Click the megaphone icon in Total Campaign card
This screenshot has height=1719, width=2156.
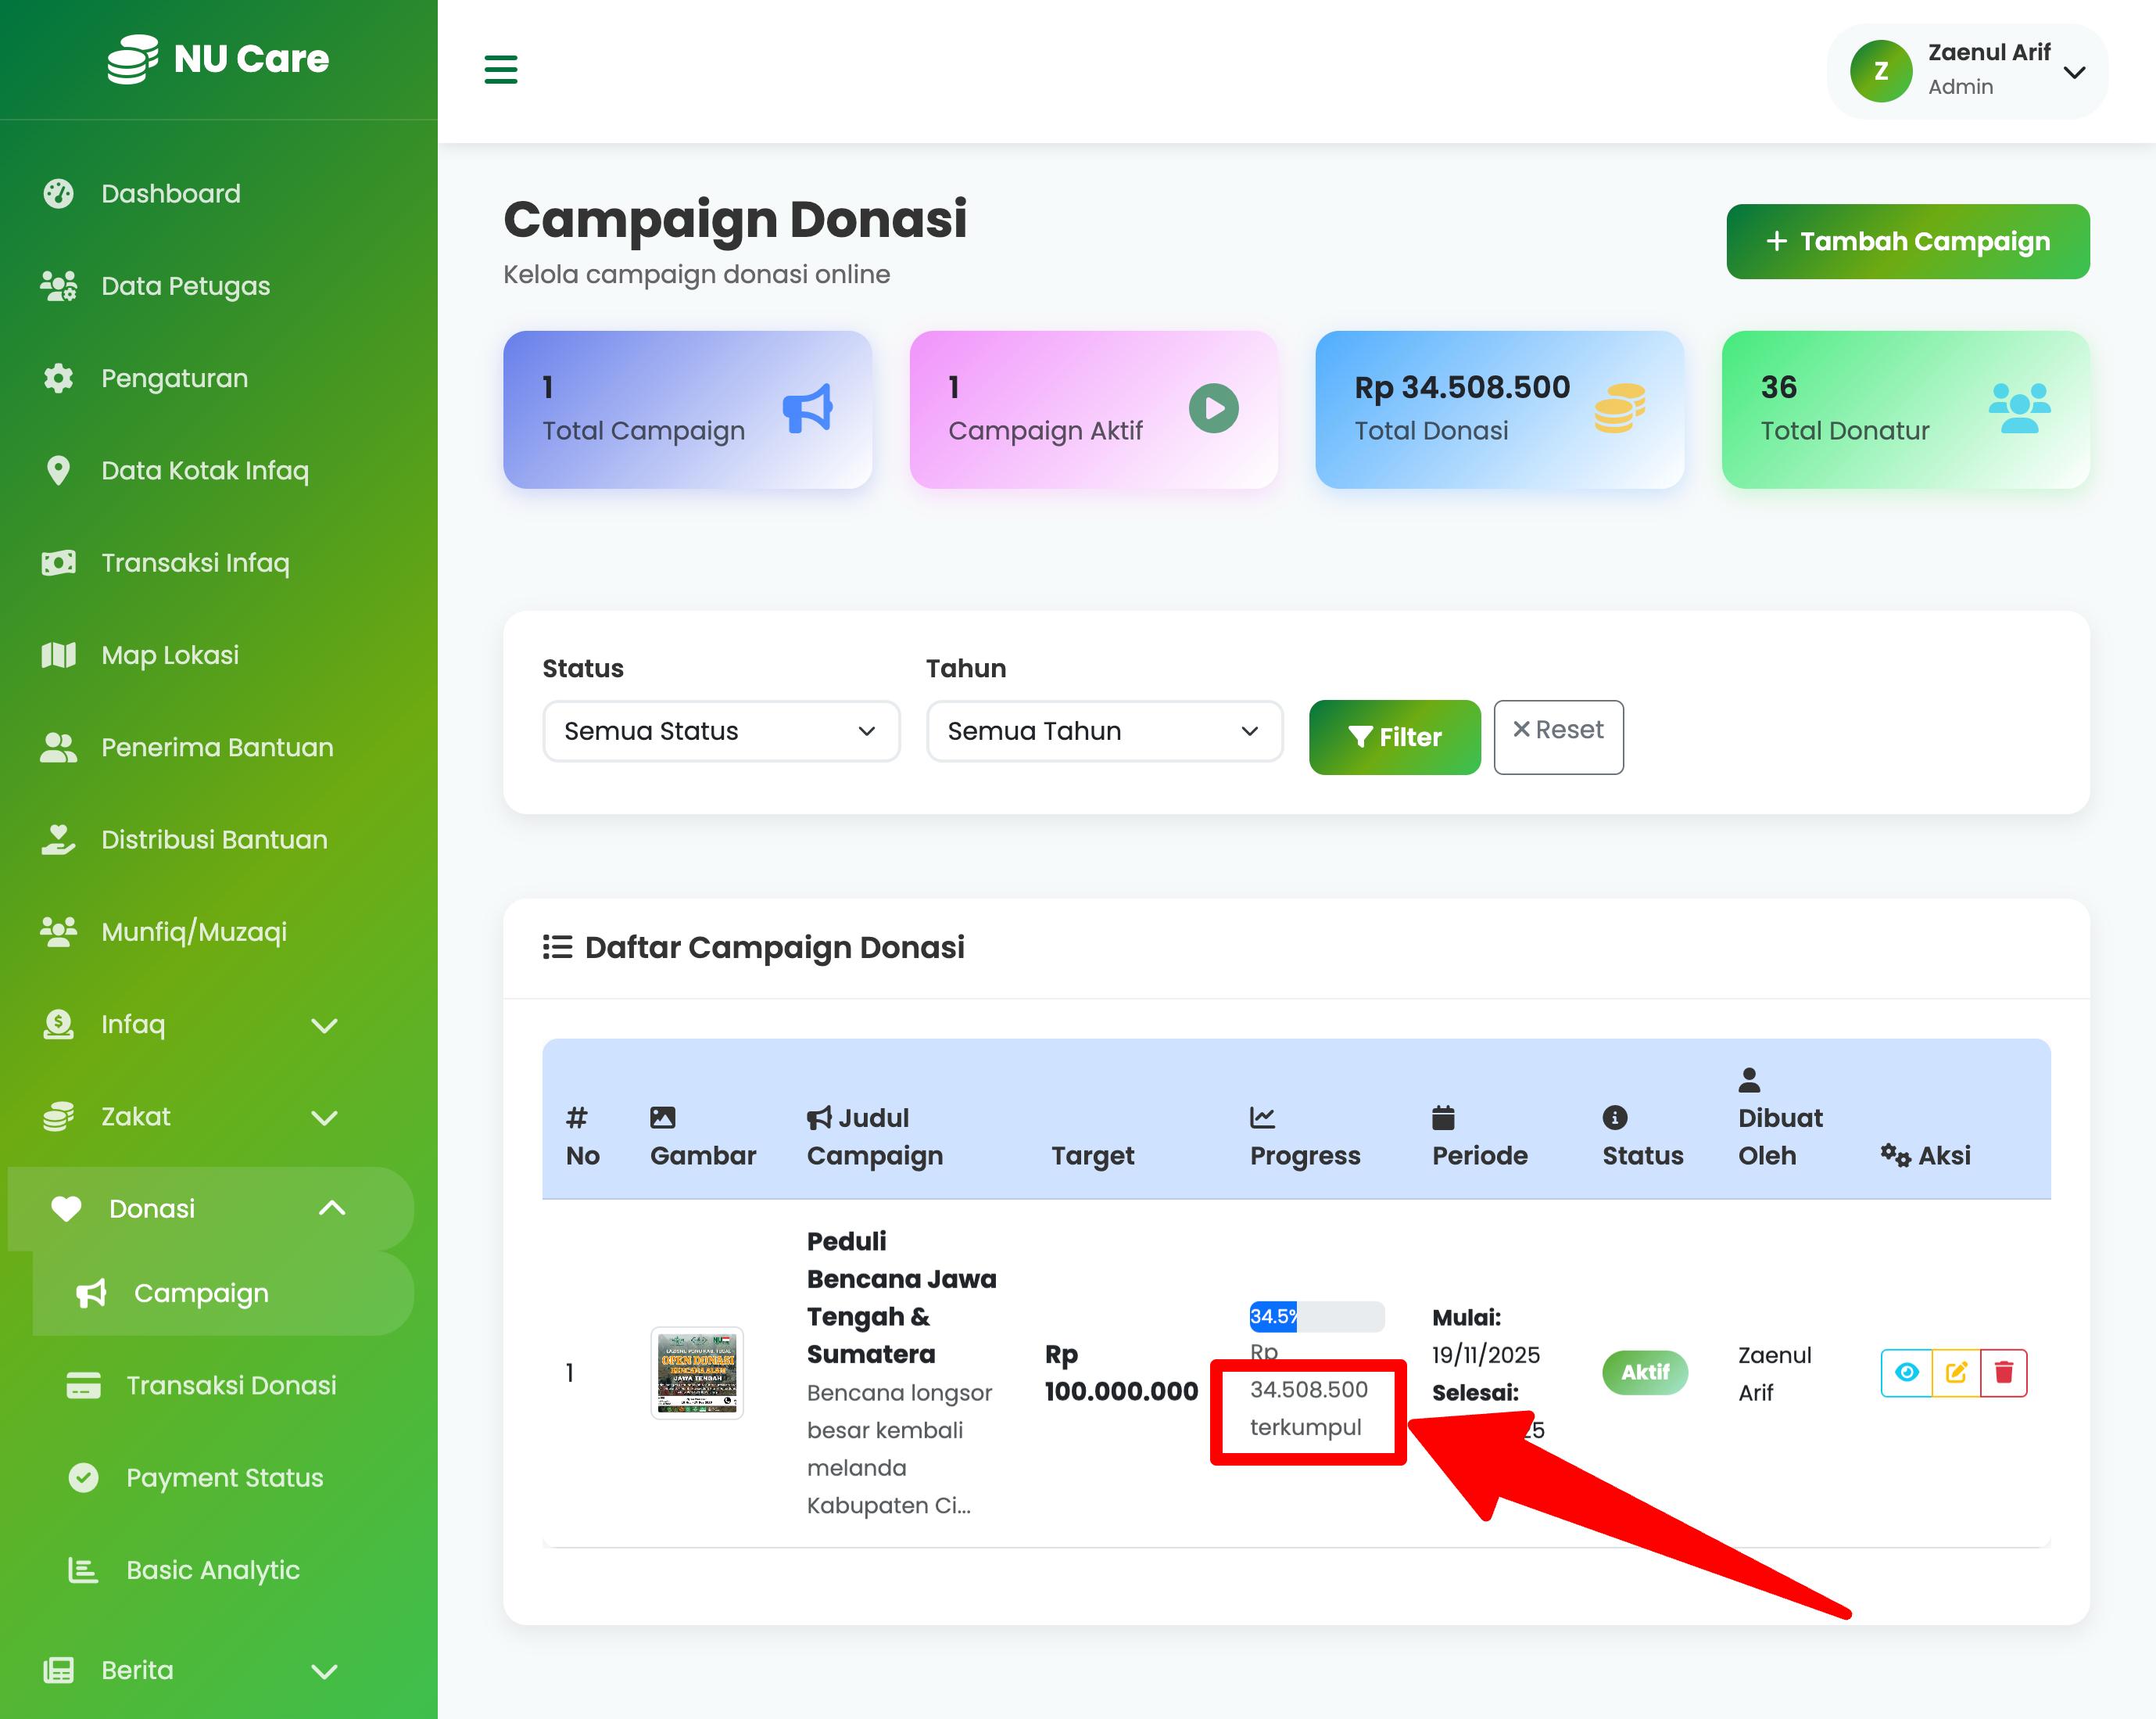808,408
